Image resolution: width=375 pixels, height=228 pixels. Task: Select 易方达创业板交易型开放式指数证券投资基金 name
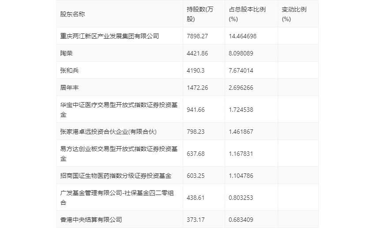tap(119, 154)
